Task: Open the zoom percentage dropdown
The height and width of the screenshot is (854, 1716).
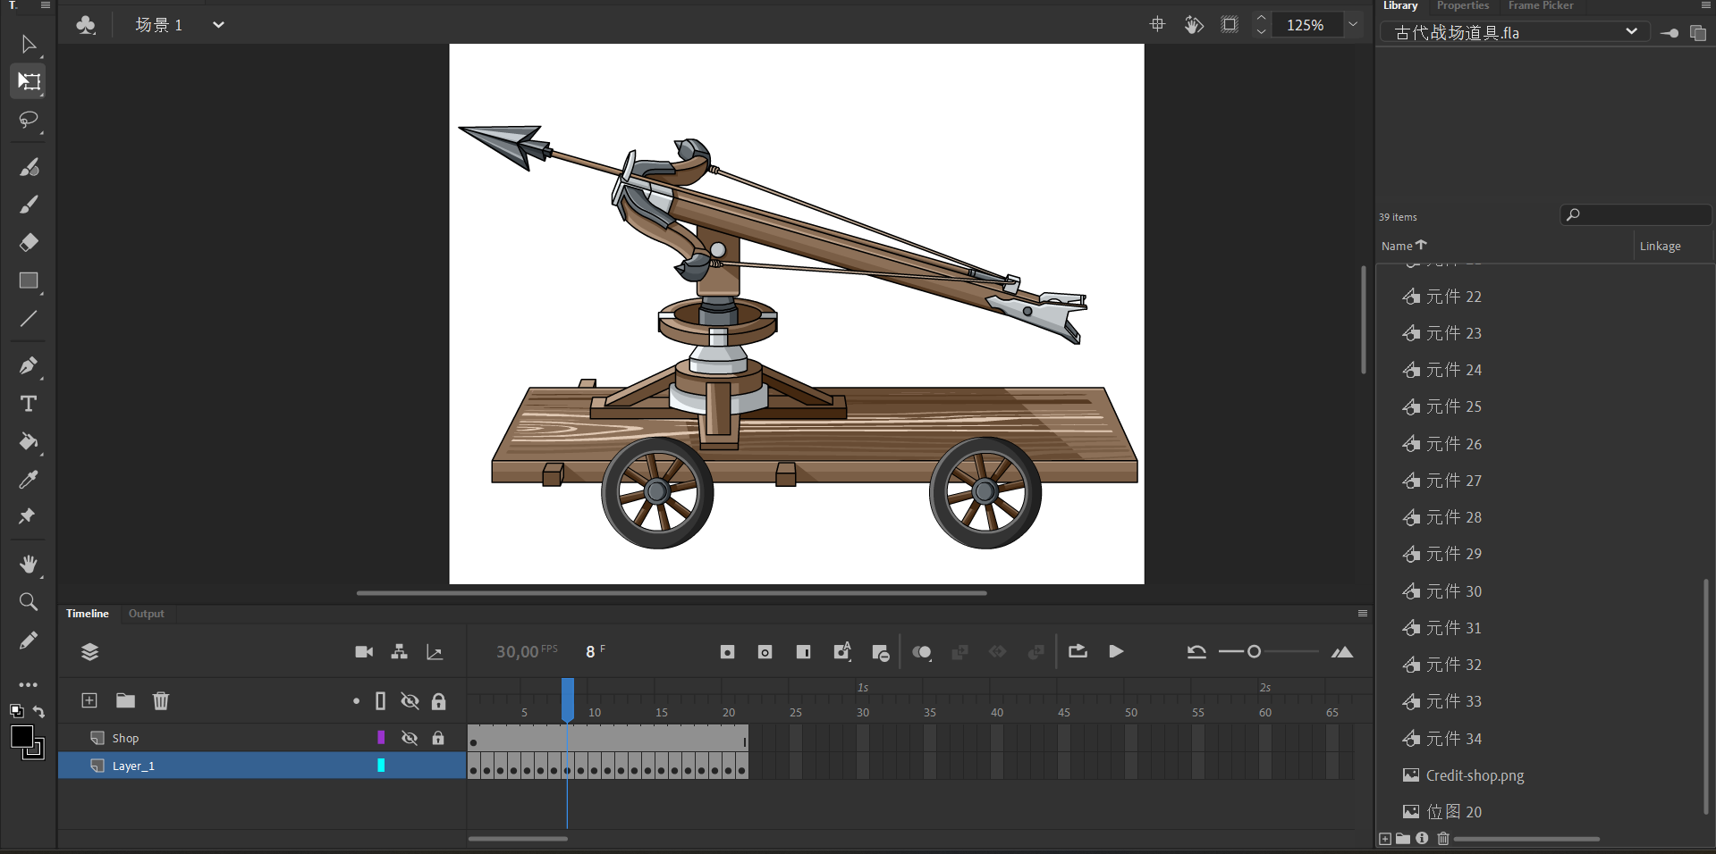Action: (x=1353, y=25)
